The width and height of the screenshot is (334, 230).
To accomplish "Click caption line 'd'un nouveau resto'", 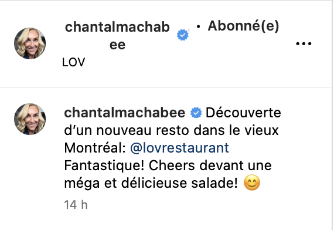I will click(x=171, y=130).
